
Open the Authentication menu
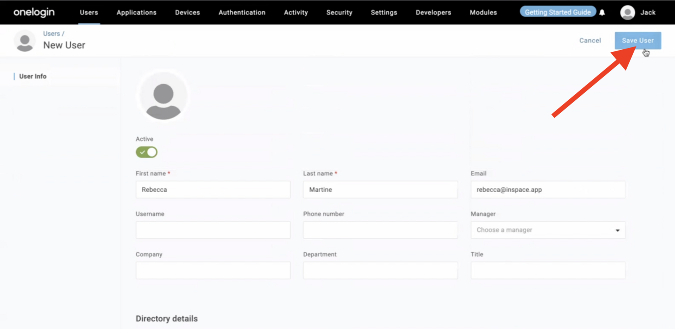click(242, 12)
